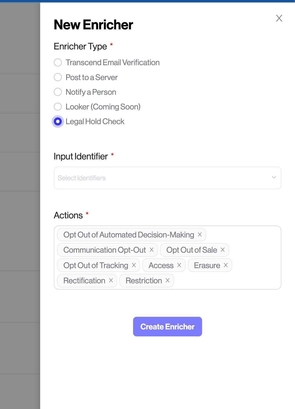295x409 pixels.
Task: Remove the Opt Out of Sale tag
Action: 223,250
